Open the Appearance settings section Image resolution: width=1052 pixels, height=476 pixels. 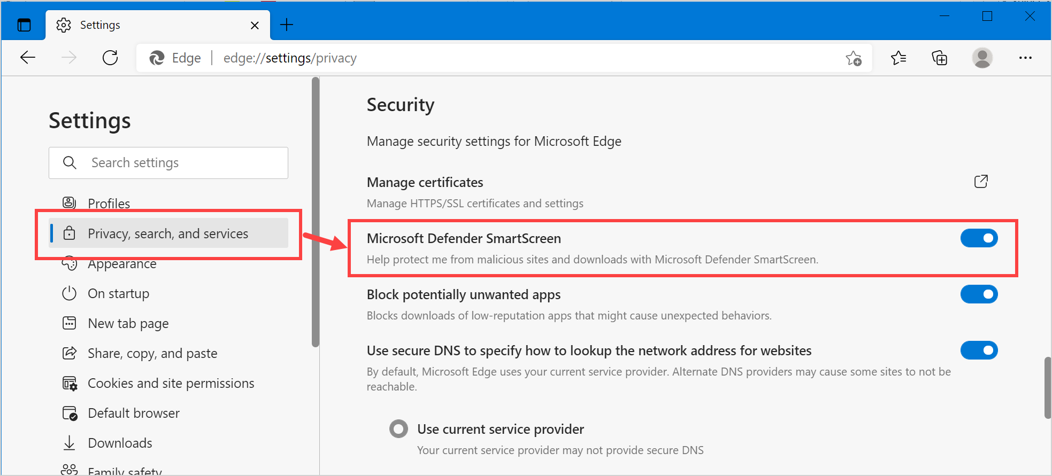(x=122, y=264)
